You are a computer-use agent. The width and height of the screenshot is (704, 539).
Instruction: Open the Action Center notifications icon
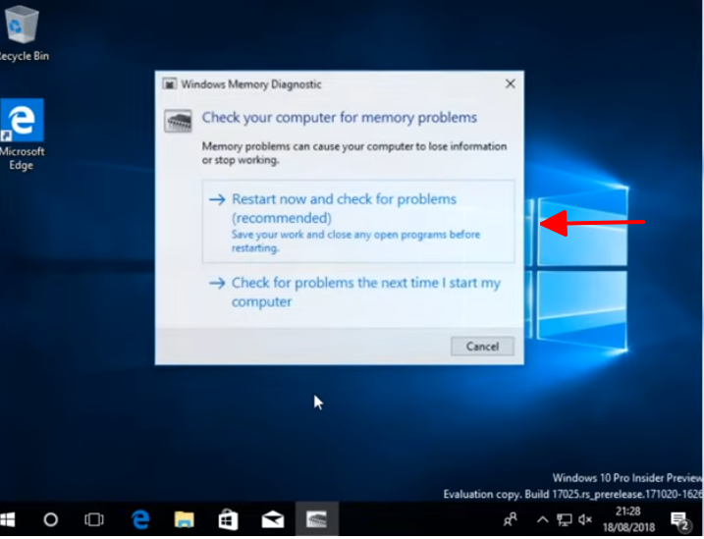coord(679,518)
